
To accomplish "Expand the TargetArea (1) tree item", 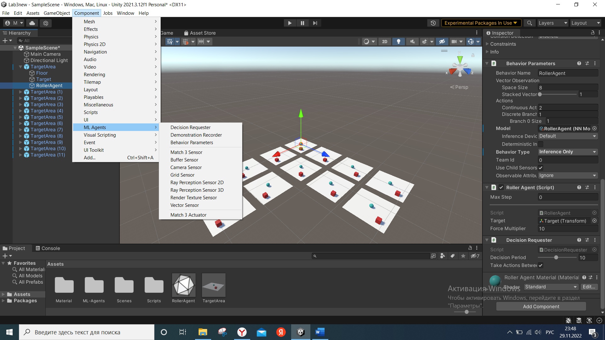I will click(x=20, y=92).
